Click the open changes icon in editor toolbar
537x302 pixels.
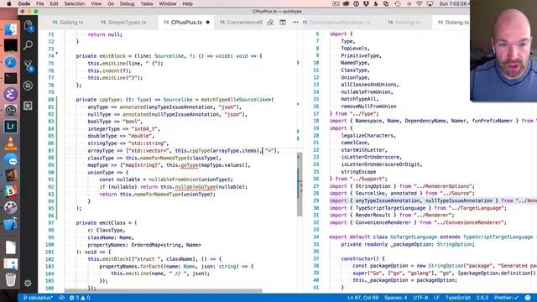pyautogui.click(x=270, y=23)
